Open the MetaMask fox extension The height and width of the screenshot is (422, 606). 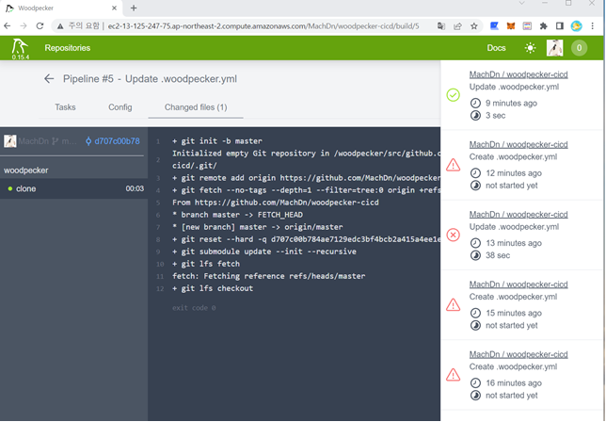(511, 26)
